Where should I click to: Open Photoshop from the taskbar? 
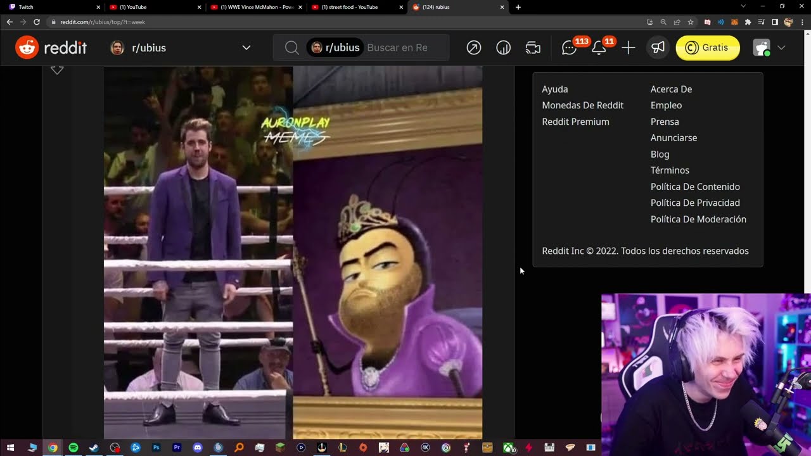tap(156, 448)
